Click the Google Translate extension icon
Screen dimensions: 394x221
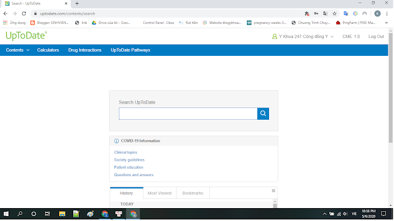346,14
